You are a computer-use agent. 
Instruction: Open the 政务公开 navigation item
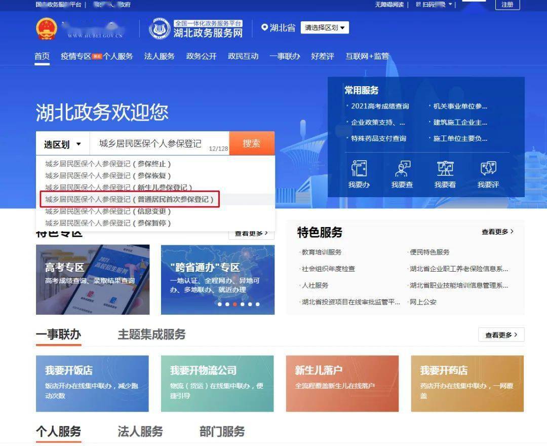[x=201, y=56]
